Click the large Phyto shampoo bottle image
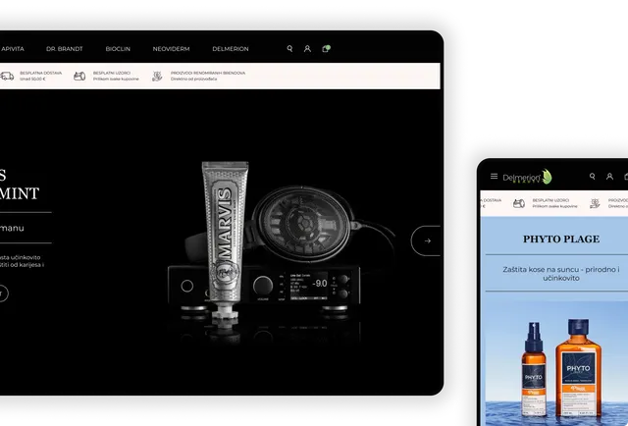Image resolution: width=628 pixels, height=426 pixels. click(578, 368)
